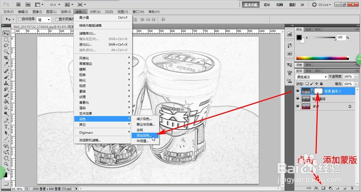Open the screen mode dropdown

pyautogui.click(x=82, y=5)
